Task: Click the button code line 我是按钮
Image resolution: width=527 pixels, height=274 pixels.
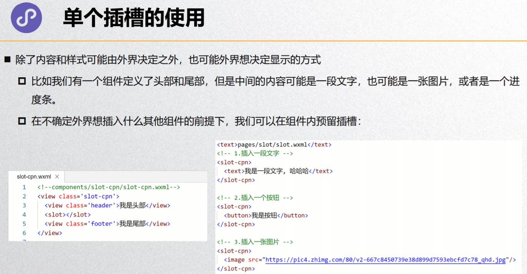Action: click(266, 215)
